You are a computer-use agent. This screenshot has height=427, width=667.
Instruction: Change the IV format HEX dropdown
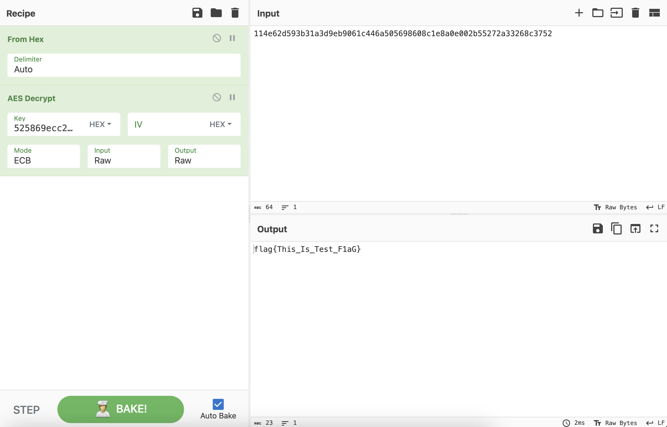tap(220, 124)
